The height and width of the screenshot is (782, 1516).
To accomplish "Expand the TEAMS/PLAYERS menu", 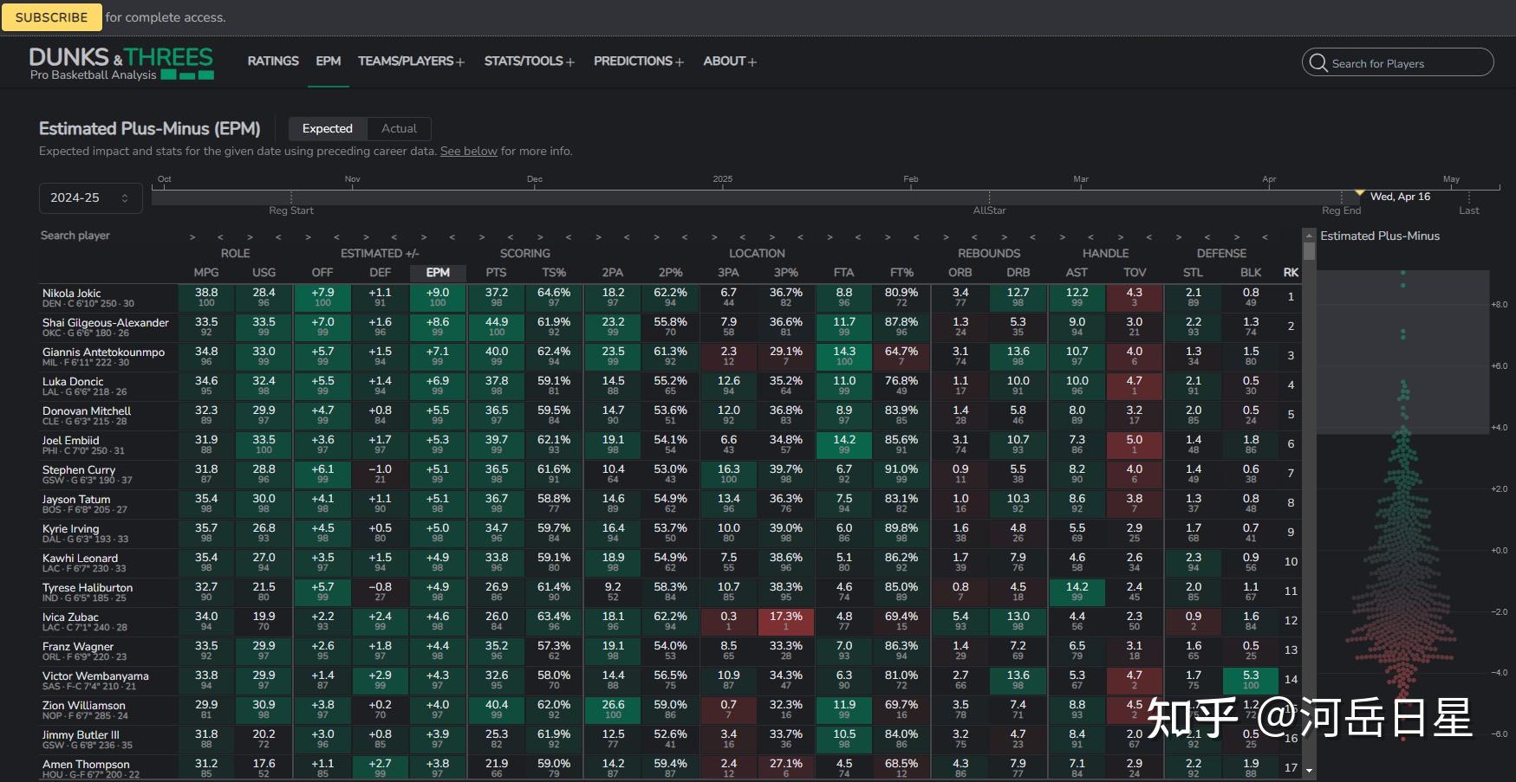I will click(x=411, y=61).
